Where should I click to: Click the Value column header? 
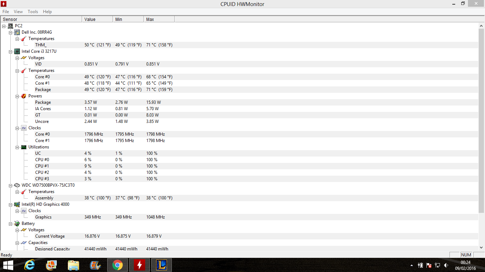coord(97,19)
